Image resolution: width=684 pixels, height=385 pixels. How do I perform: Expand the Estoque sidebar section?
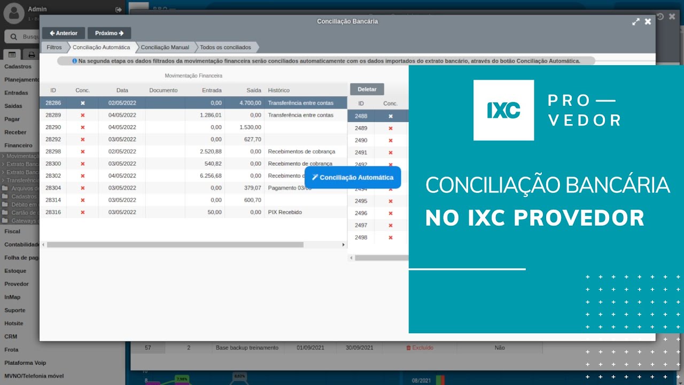[15, 271]
